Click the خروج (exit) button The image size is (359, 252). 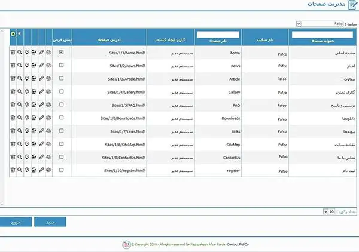coord(16,222)
